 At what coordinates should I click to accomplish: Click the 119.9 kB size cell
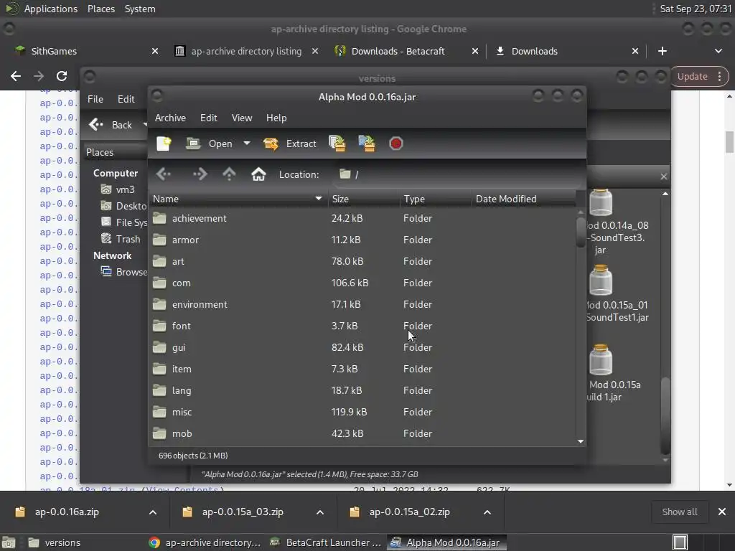tap(350, 413)
